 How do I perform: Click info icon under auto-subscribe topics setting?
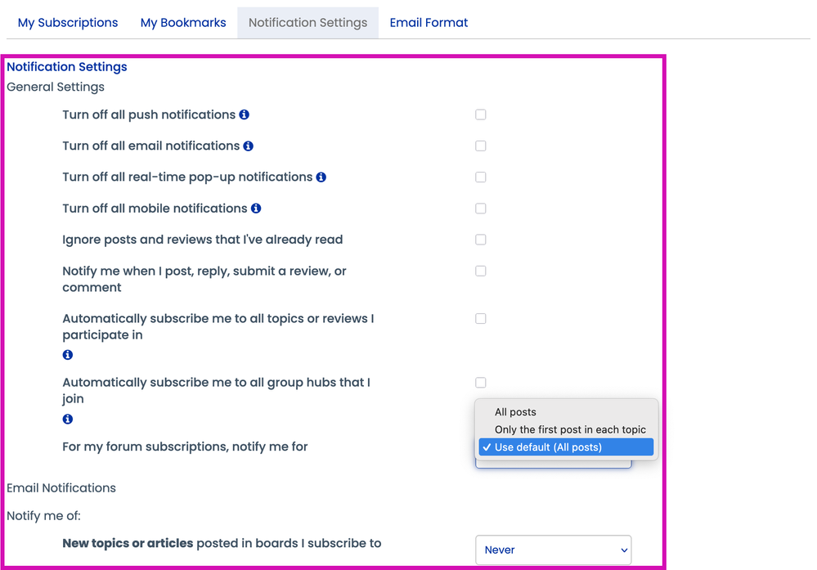[68, 355]
